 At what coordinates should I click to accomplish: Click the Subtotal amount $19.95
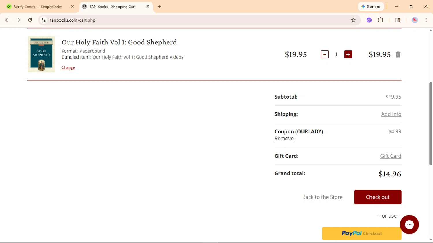(x=393, y=97)
